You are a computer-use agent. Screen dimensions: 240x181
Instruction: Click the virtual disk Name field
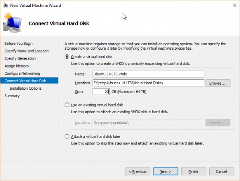(x=148, y=74)
